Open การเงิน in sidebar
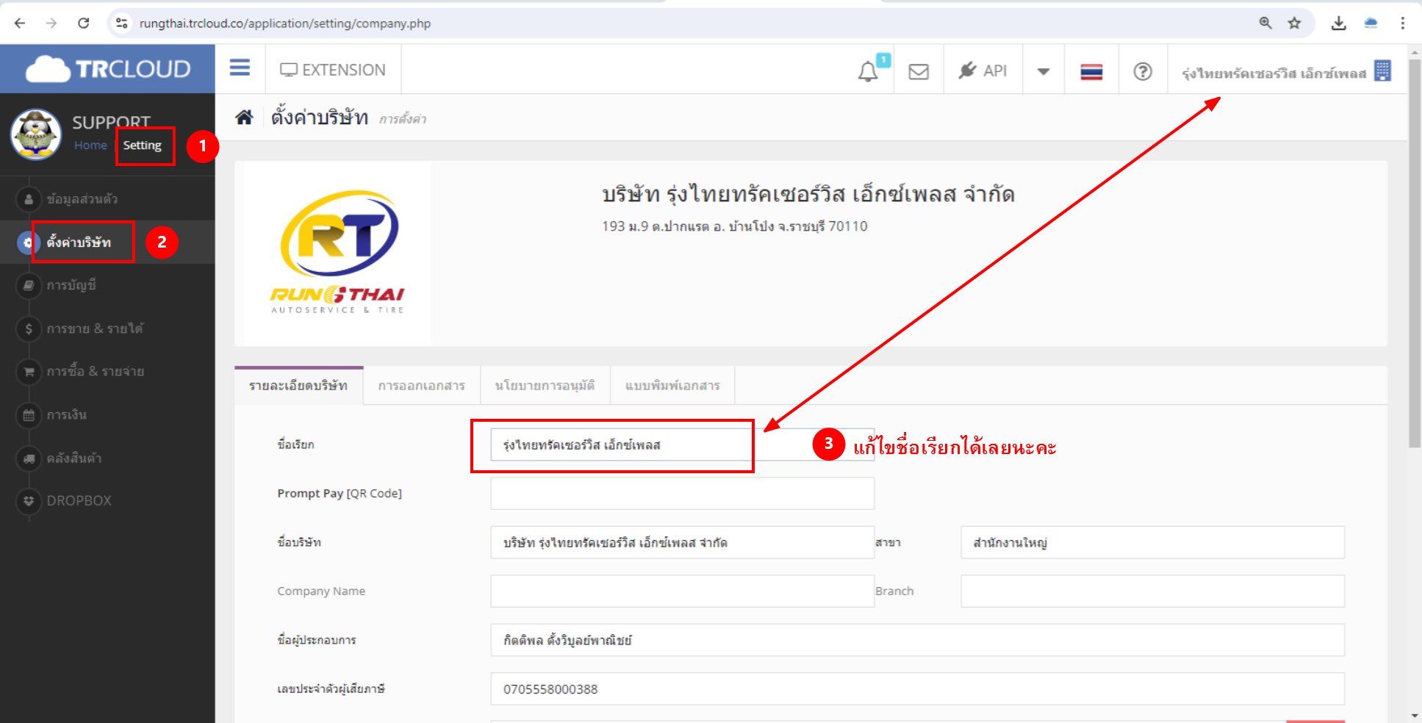This screenshot has height=723, width=1422. (x=67, y=414)
